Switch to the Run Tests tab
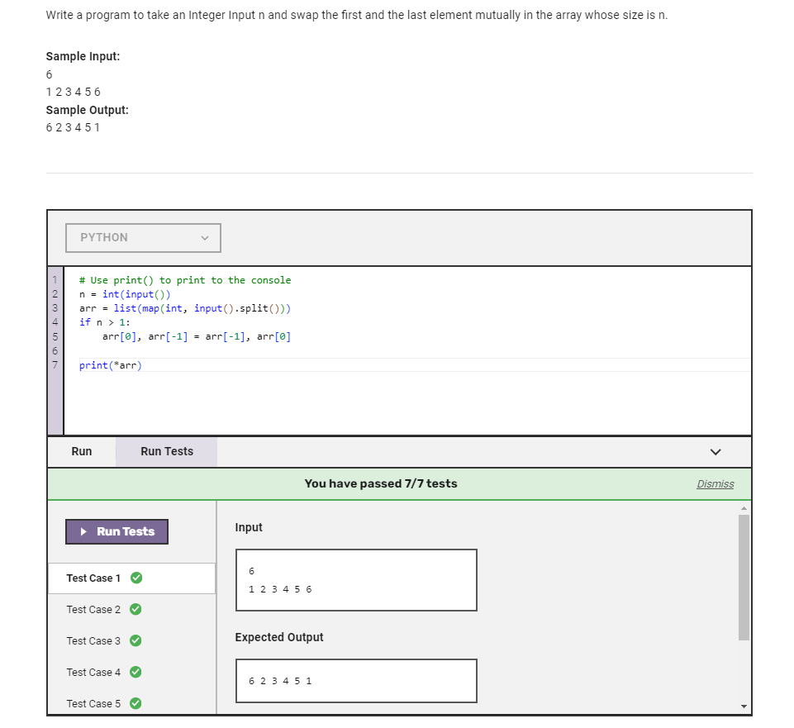794x728 pixels. 167,451
